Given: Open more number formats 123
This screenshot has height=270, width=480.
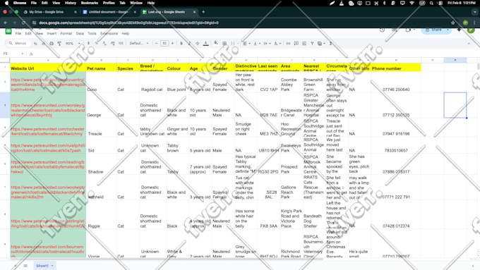Looking at the screenshot, I should pos(121,44).
